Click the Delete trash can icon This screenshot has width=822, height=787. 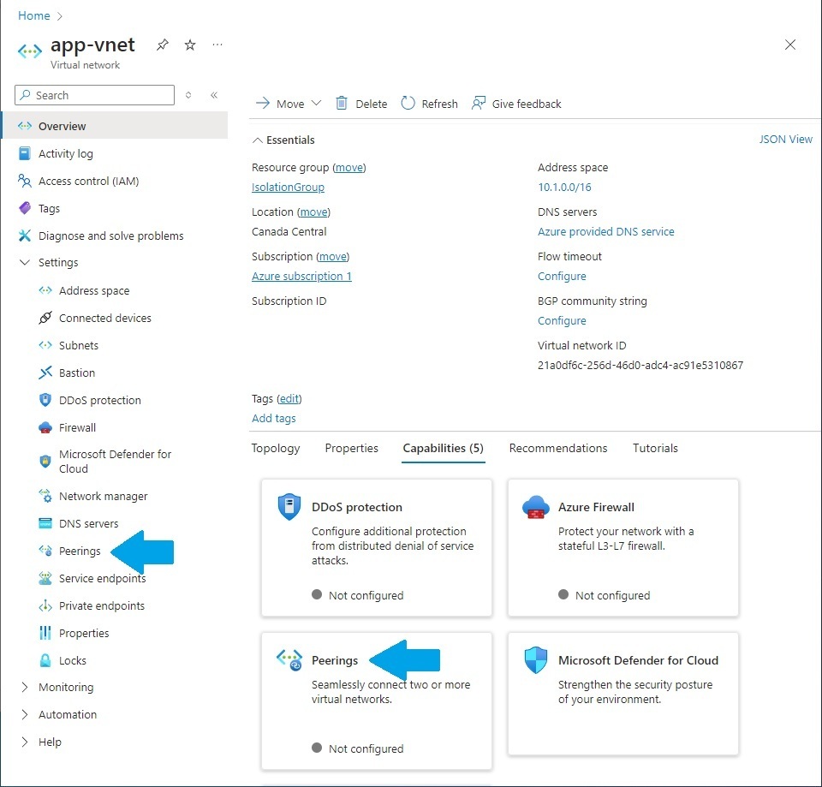click(x=342, y=104)
